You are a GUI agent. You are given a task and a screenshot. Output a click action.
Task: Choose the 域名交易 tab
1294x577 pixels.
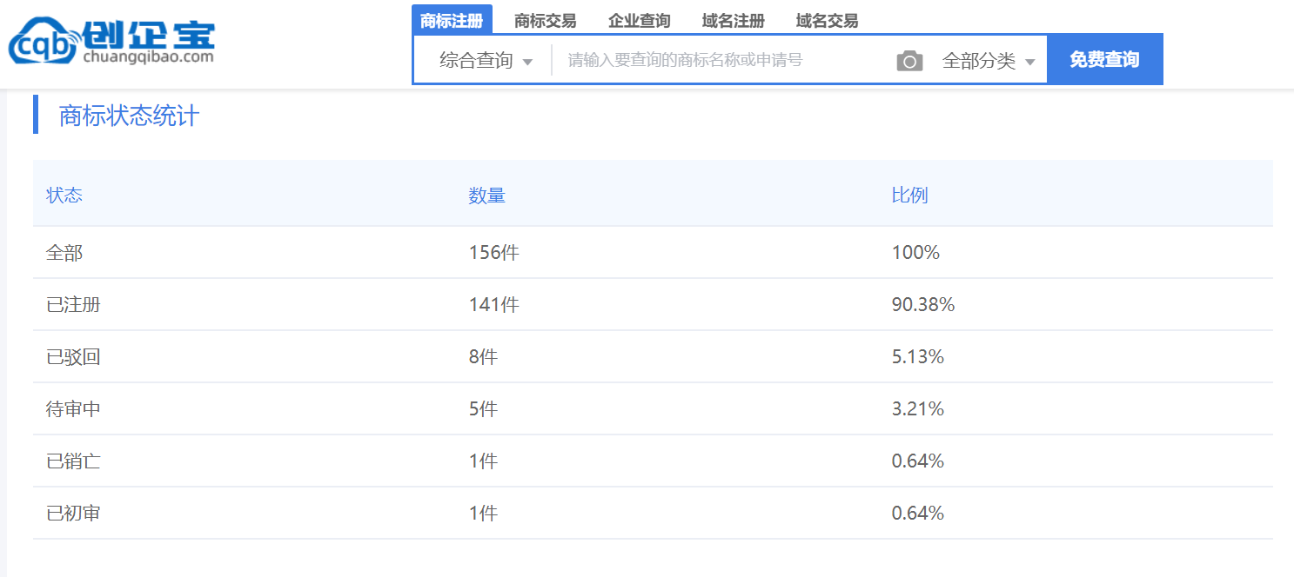click(827, 21)
